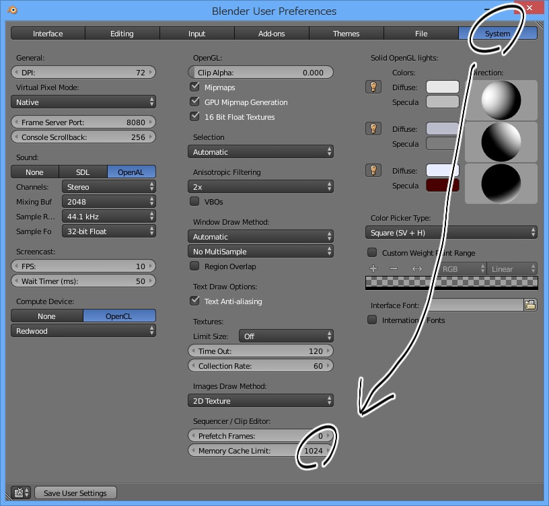549x506 pixels.
Task: Select SDL as the sound device
Action: (x=83, y=172)
